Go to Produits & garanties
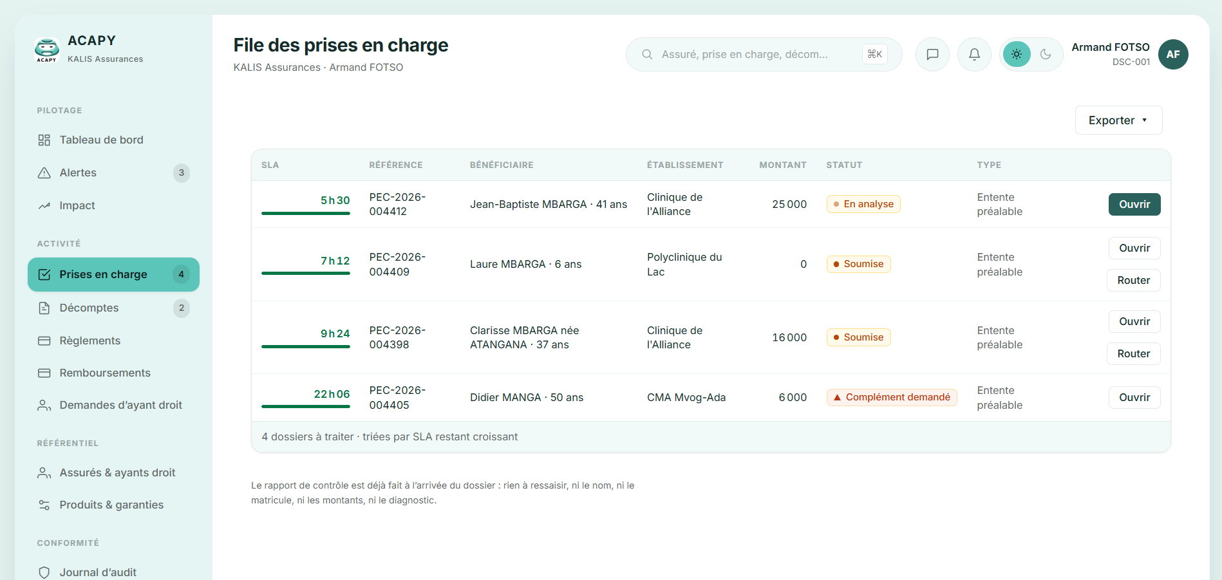This screenshot has width=1222, height=580. (x=113, y=505)
